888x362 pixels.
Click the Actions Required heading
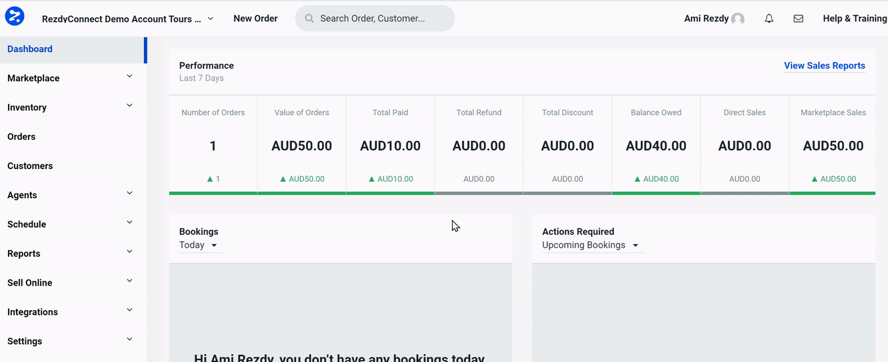coord(578,232)
